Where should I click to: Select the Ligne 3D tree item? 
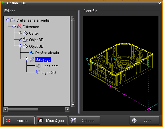(49, 72)
